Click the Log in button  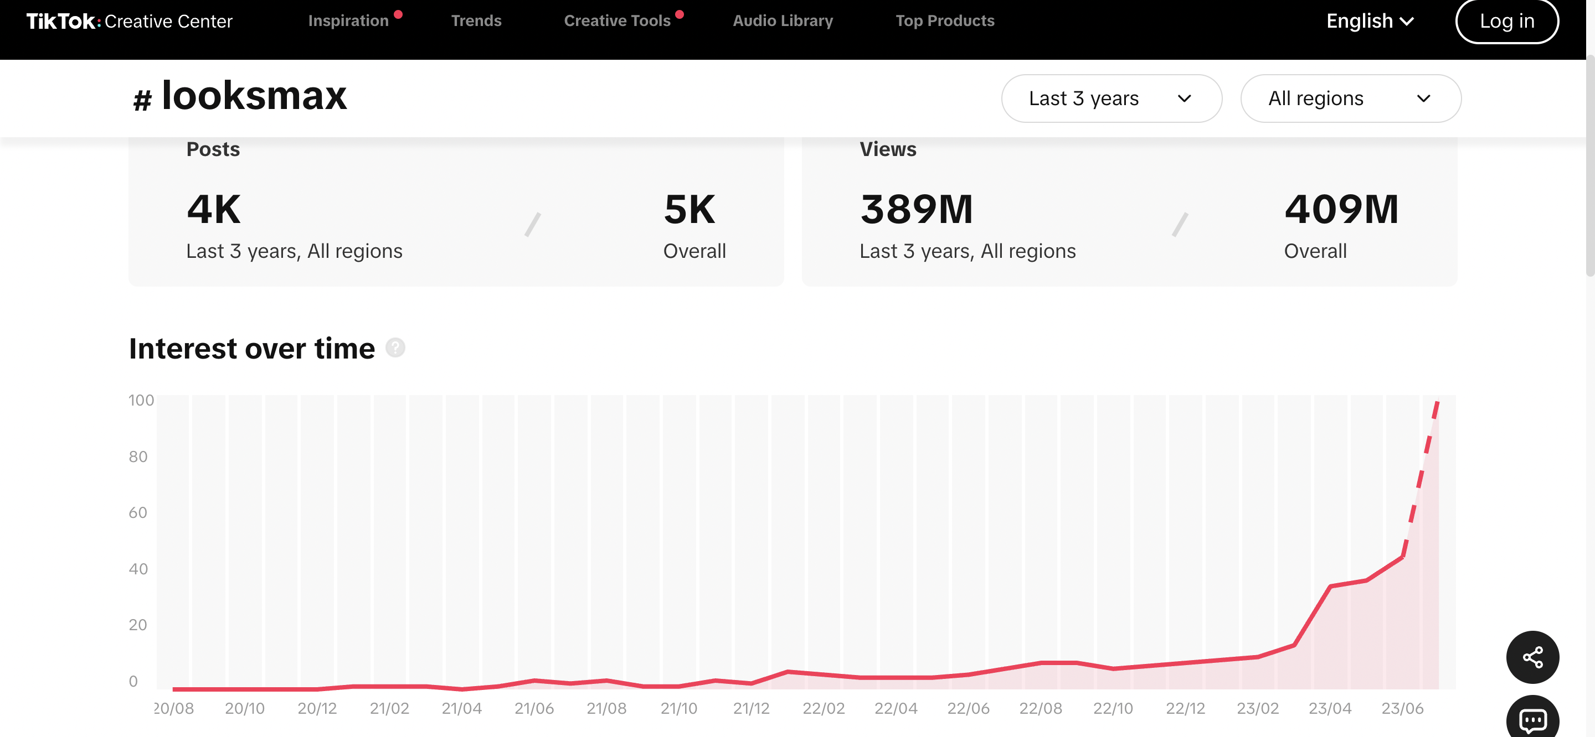coord(1506,21)
